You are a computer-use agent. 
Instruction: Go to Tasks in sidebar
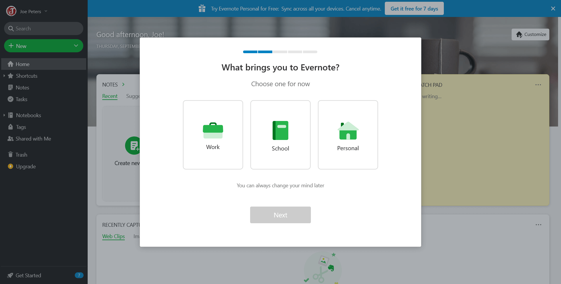[21, 99]
